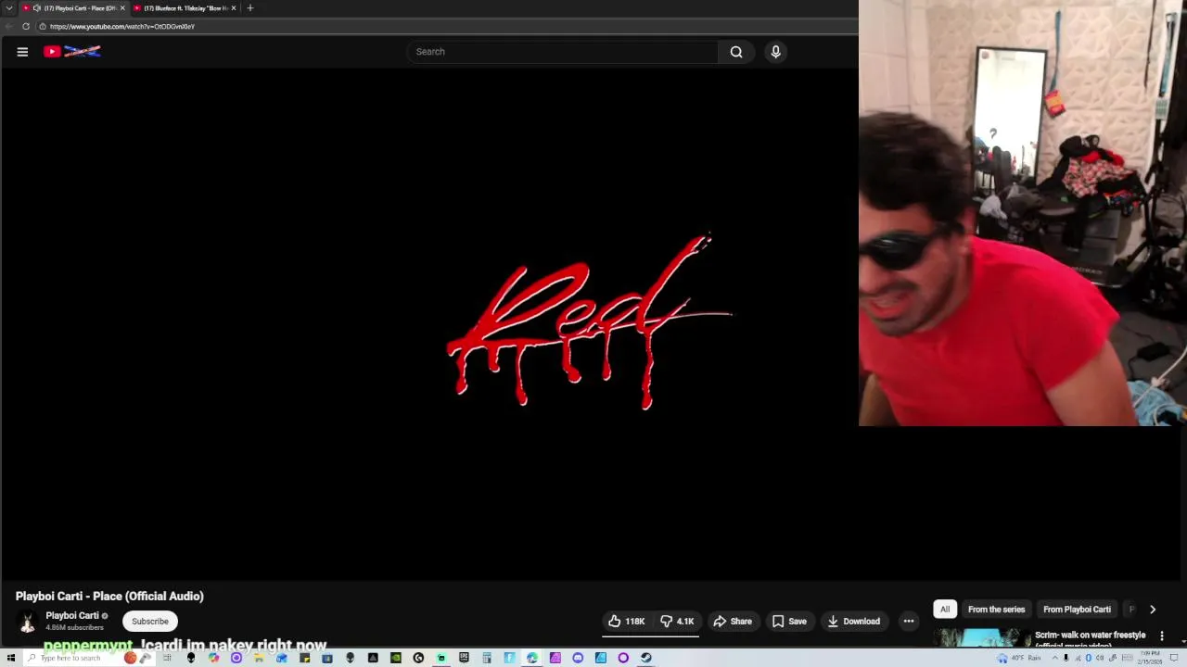
Task: Open the YouTube hamburger guide menu
Action: click(x=22, y=52)
